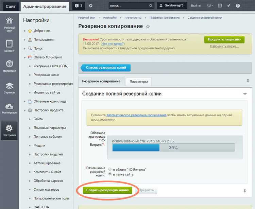The width and height of the screenshot is (255, 209).
Task: Switch to the Сайт top tab
Action: tap(11, 6)
